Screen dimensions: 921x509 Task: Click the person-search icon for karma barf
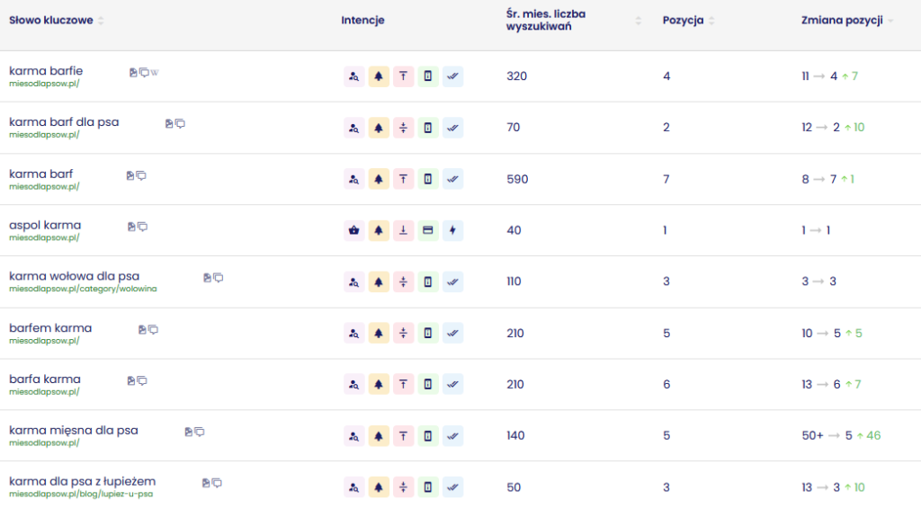354,179
